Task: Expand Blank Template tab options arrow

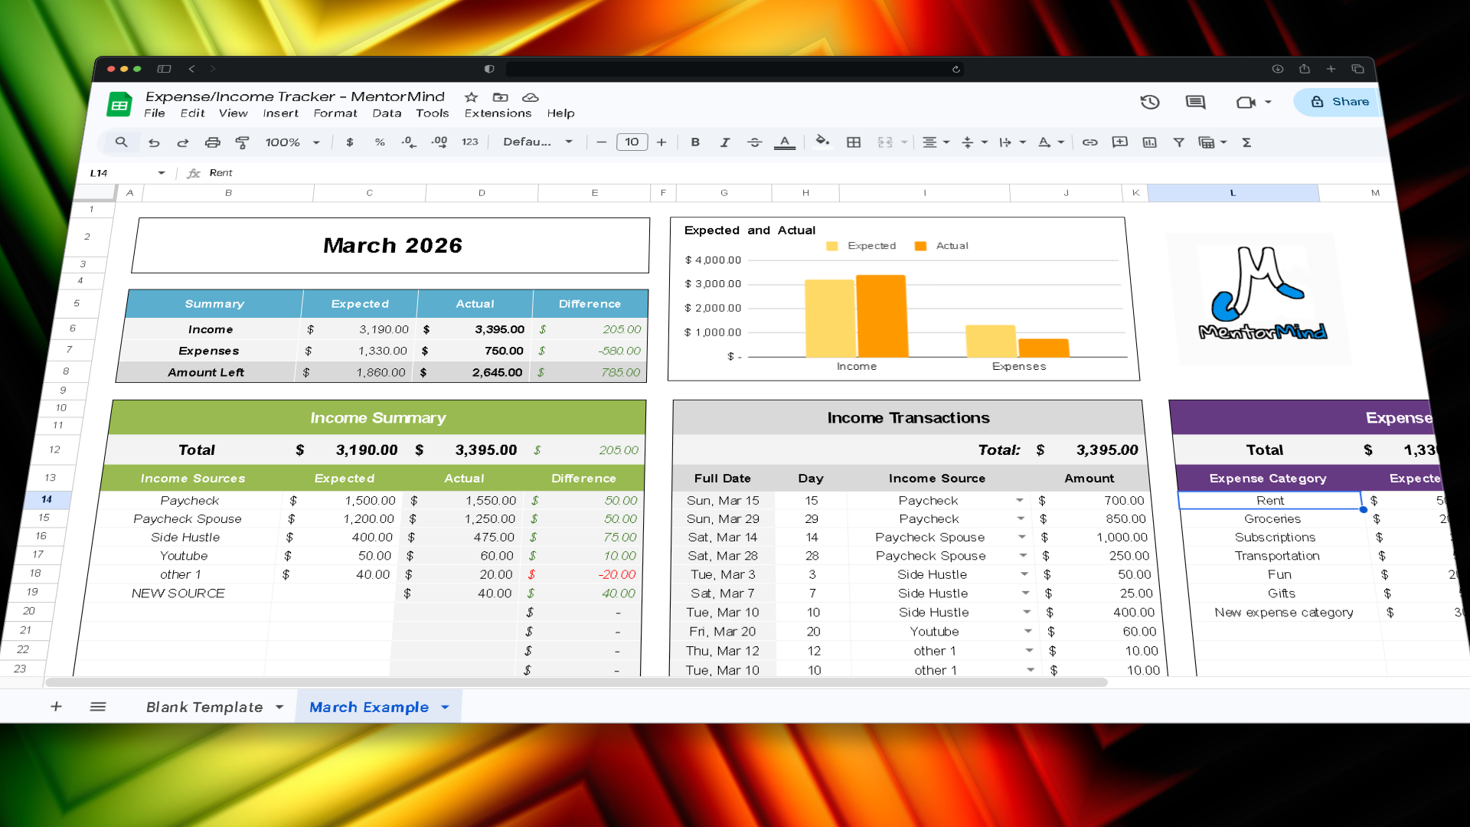Action: [x=279, y=708]
